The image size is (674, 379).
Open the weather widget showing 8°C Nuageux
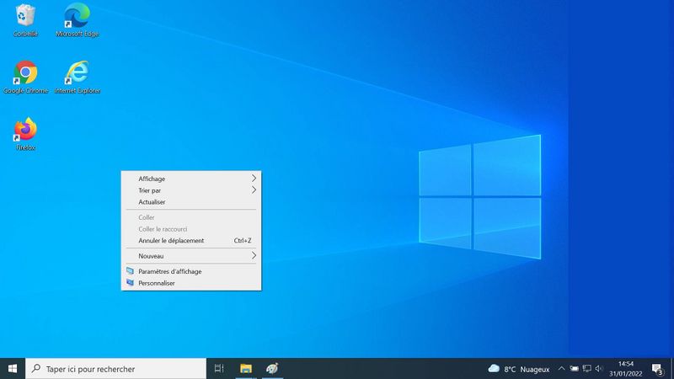coord(519,369)
